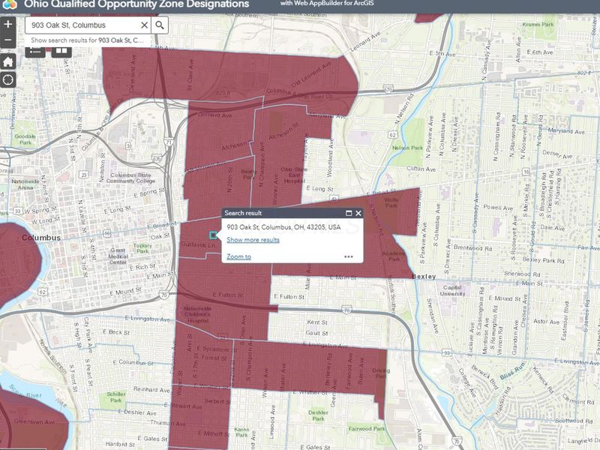Open more actions menu in popup

(348, 256)
